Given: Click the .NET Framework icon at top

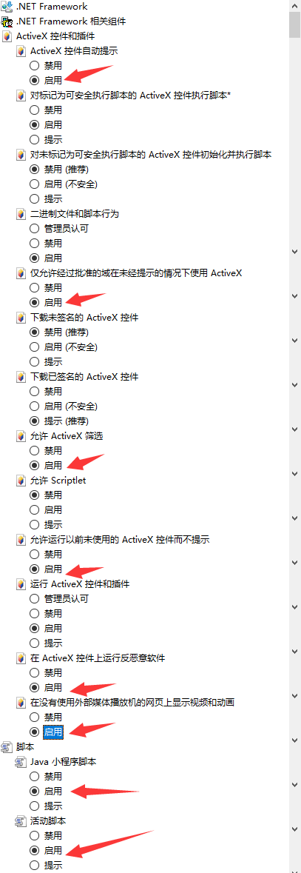Looking at the screenshot, I should click(x=7, y=7).
